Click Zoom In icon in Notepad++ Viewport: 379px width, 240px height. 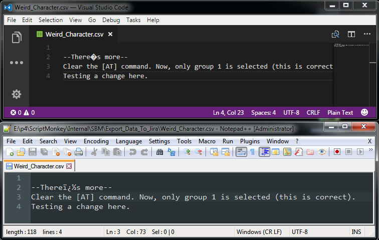(187, 152)
